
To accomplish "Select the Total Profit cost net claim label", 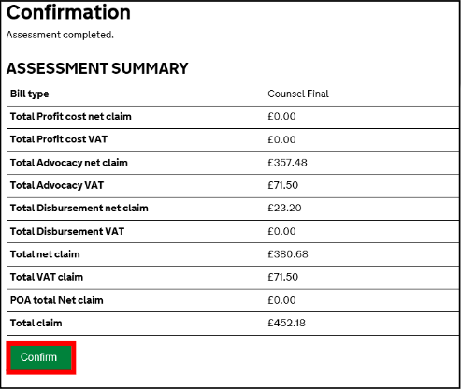I will 71,117.
